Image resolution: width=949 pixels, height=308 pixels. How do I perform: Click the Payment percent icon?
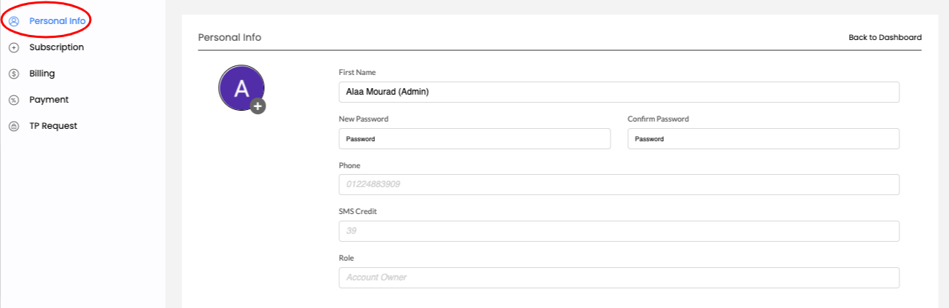(13, 100)
